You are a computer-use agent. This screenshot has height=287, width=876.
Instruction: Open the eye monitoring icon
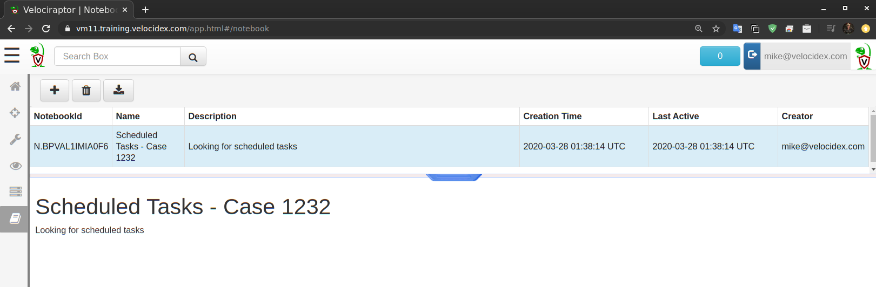tap(15, 166)
